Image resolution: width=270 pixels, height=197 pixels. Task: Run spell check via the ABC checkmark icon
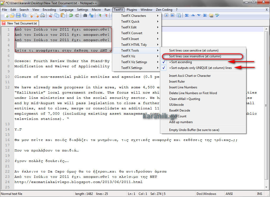(217, 15)
